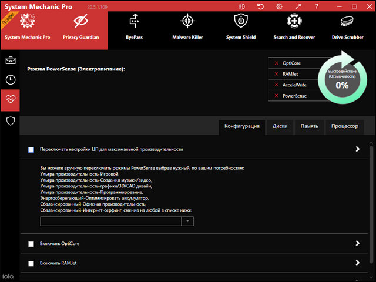
Task: Click the briefcase toolbox sidebar icon
Action: click(x=10, y=60)
